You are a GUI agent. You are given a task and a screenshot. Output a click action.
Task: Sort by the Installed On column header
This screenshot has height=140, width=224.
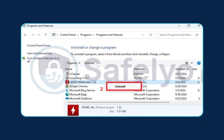tap(182, 69)
